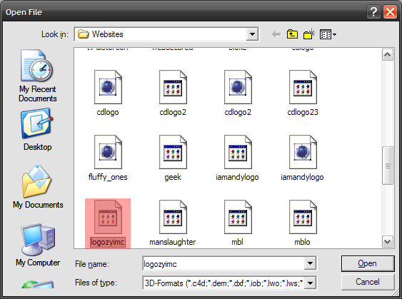Select the fluffy_ones file
Screen dimensions: 402x299
pos(108,158)
